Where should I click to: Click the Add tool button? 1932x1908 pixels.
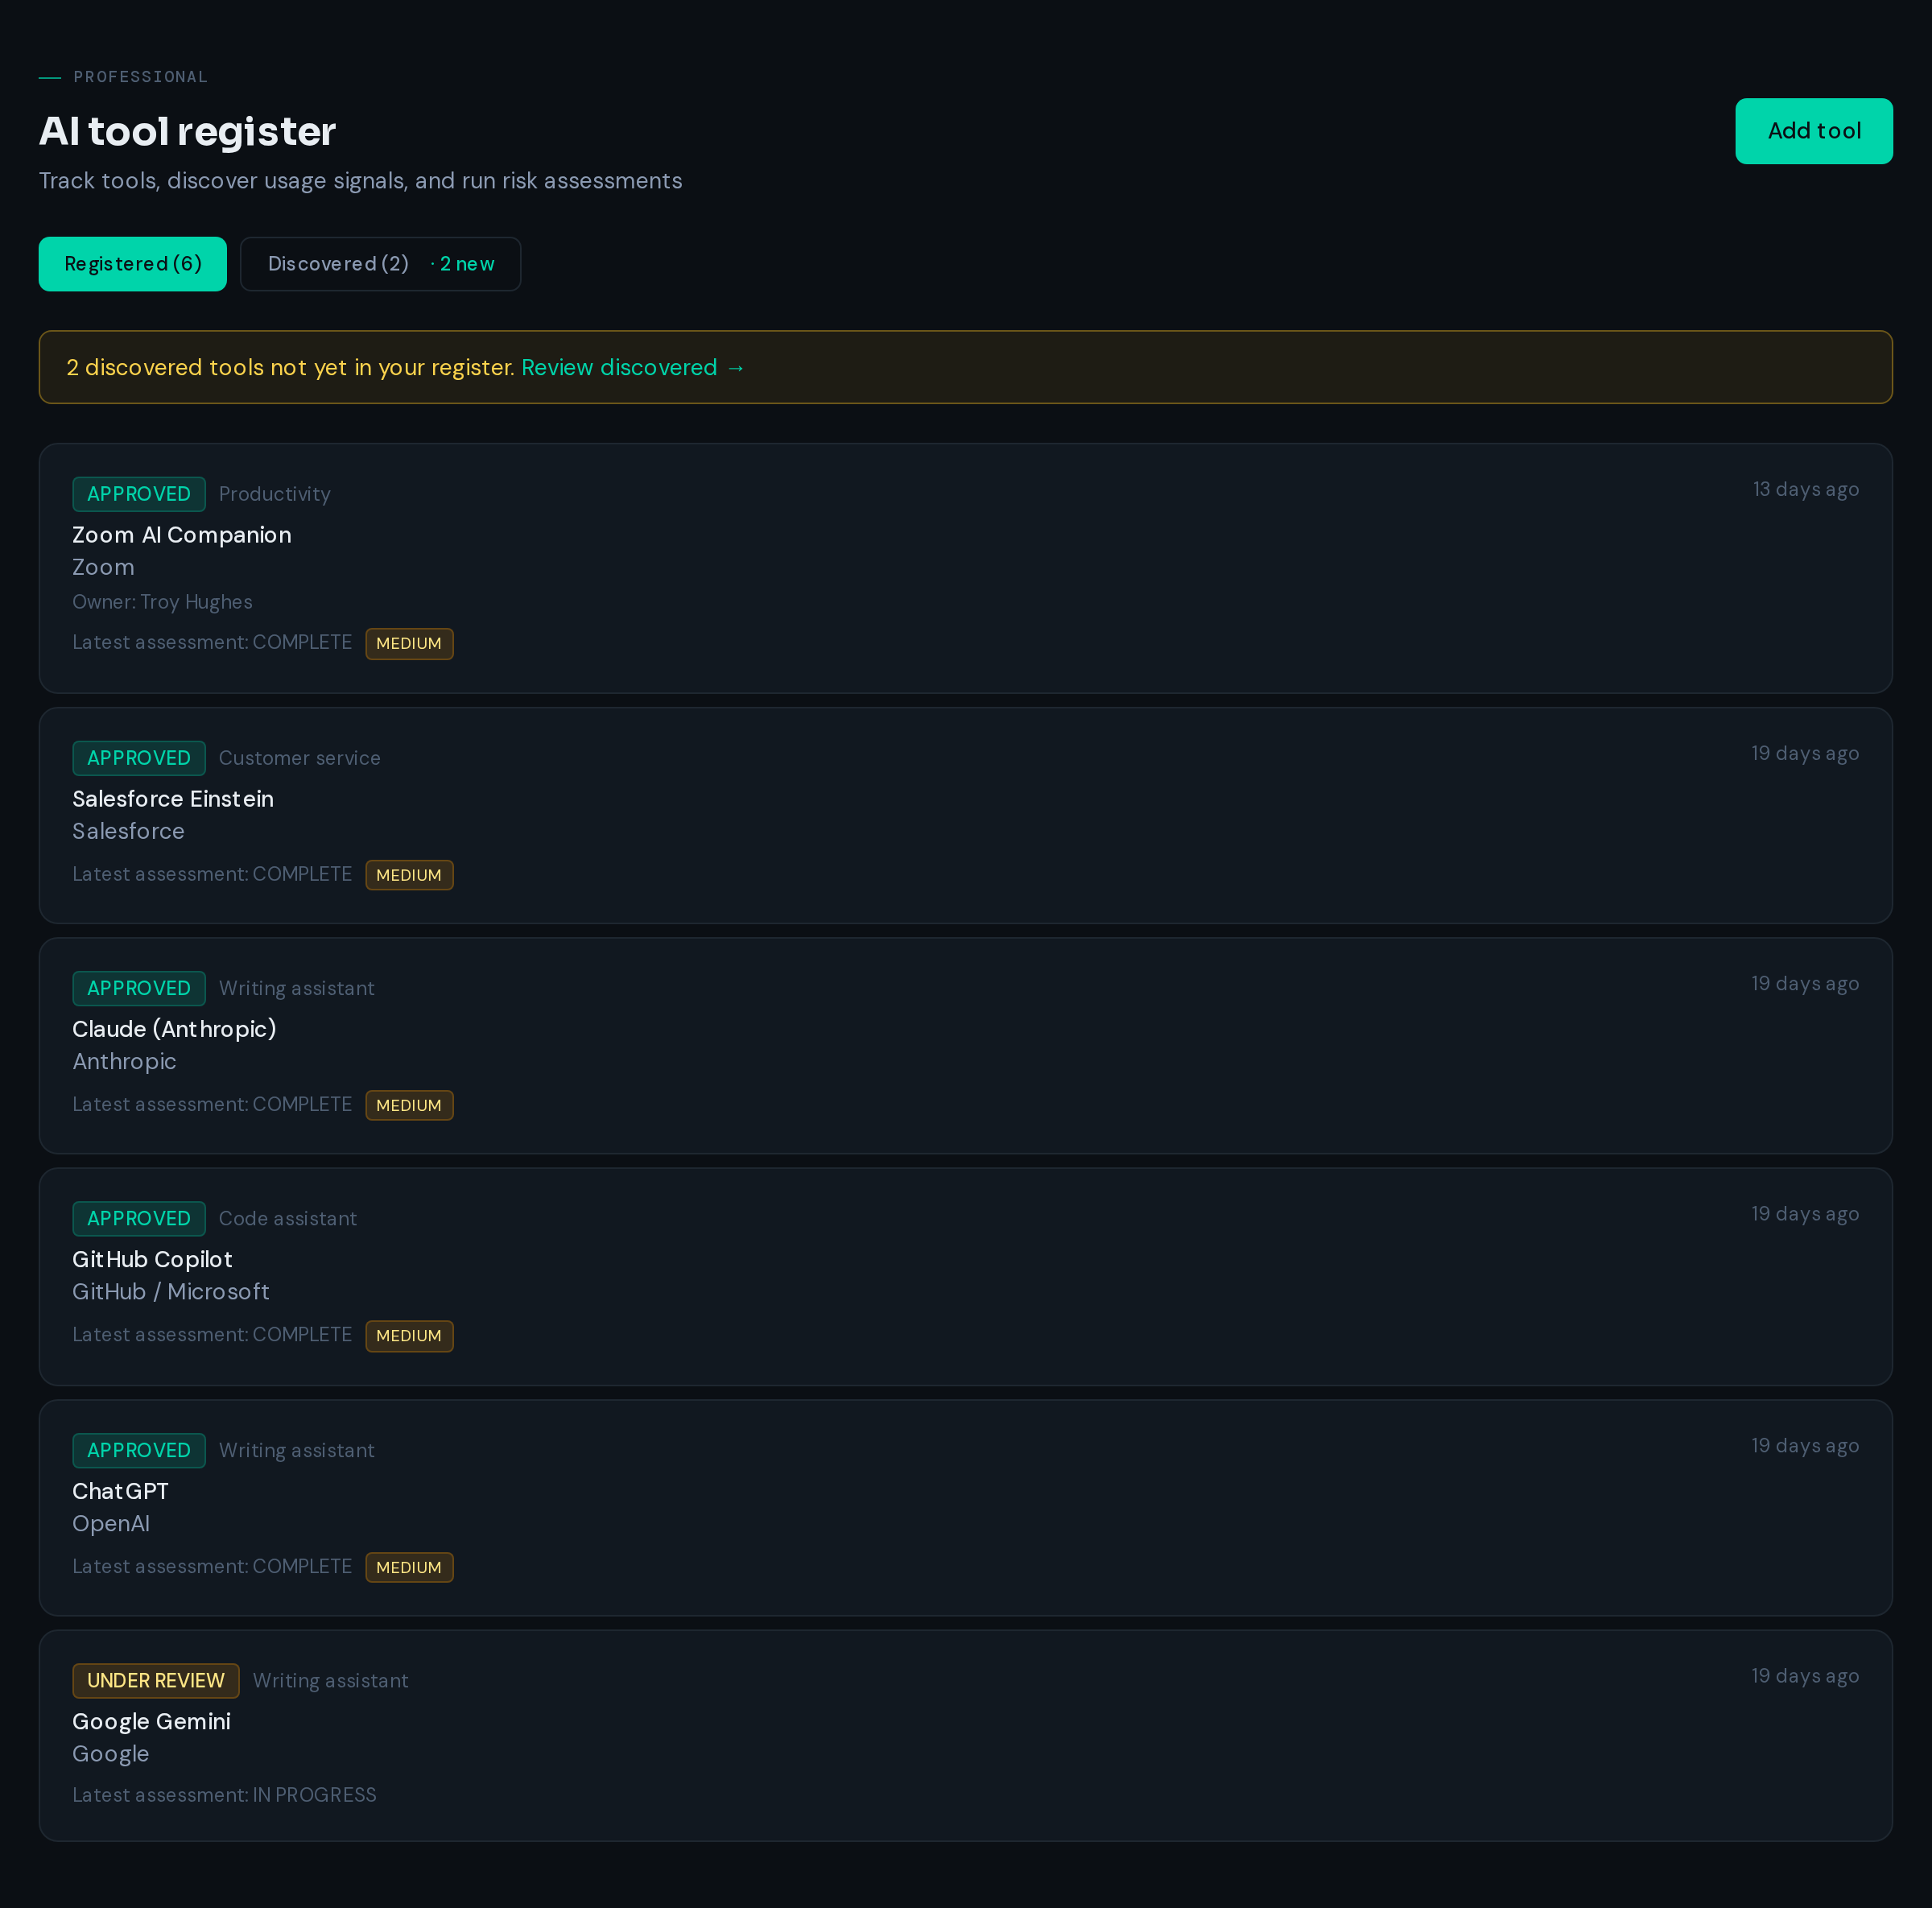click(1813, 131)
